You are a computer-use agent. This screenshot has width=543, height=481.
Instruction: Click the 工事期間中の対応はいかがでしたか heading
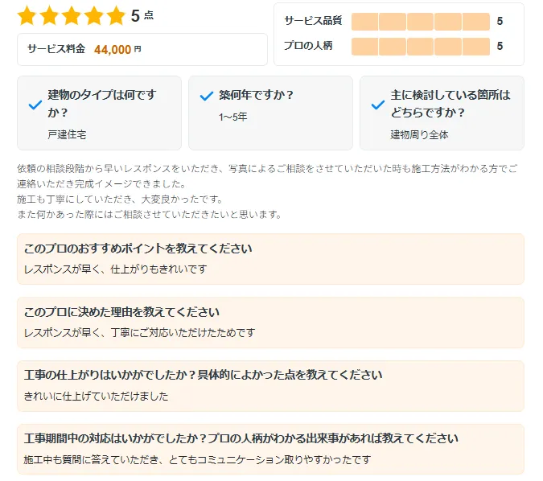(x=241, y=438)
